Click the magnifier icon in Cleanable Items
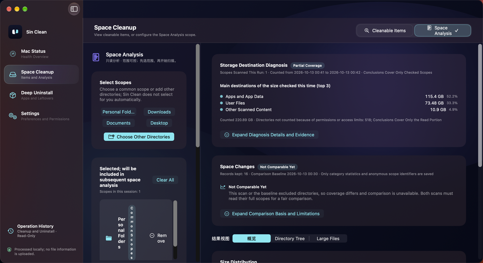This screenshot has height=263, width=483. (367, 31)
